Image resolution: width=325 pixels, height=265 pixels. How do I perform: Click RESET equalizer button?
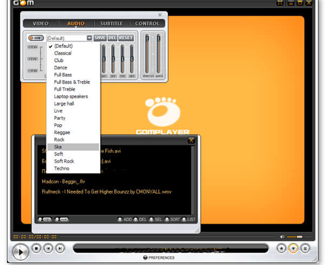(x=126, y=38)
